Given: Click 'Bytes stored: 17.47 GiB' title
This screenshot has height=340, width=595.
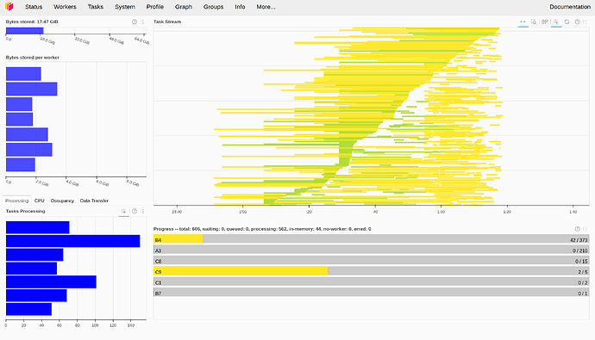Looking at the screenshot, I should [x=32, y=22].
